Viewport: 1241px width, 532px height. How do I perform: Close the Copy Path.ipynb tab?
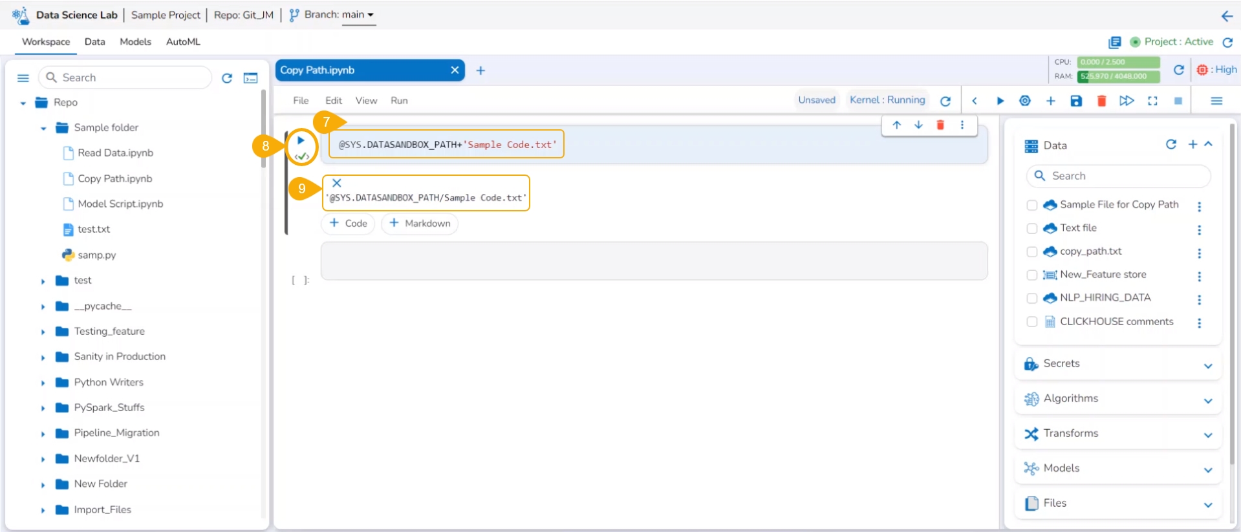tap(455, 70)
